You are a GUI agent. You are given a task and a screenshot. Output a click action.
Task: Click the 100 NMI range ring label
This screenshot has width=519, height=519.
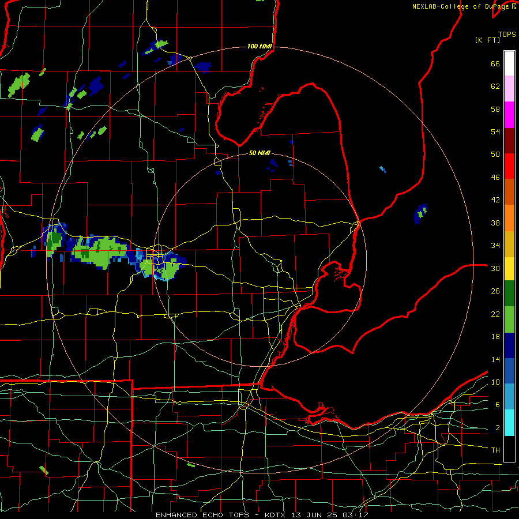click(259, 46)
